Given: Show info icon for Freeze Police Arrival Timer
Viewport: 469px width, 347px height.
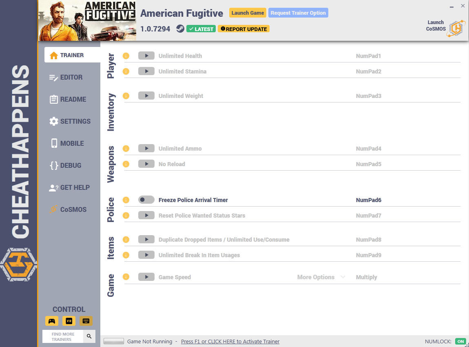Looking at the screenshot, I should coord(126,200).
